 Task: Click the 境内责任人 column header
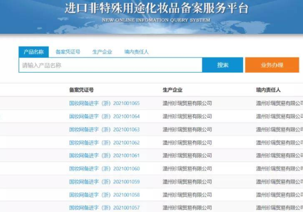coord(268,90)
